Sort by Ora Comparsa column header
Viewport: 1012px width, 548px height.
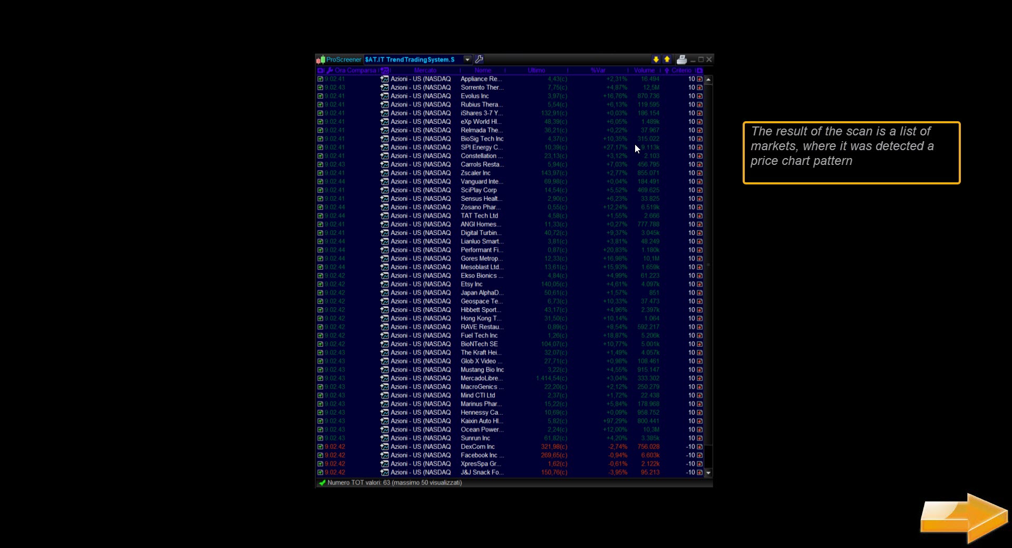click(x=355, y=70)
